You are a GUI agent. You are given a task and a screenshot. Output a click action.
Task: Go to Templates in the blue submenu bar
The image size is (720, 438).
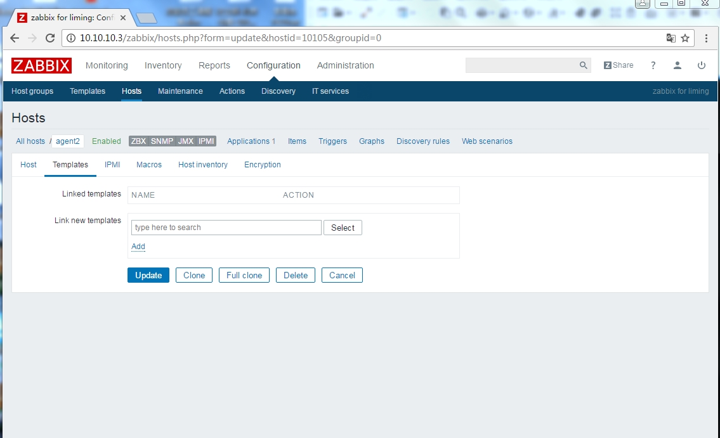click(88, 91)
